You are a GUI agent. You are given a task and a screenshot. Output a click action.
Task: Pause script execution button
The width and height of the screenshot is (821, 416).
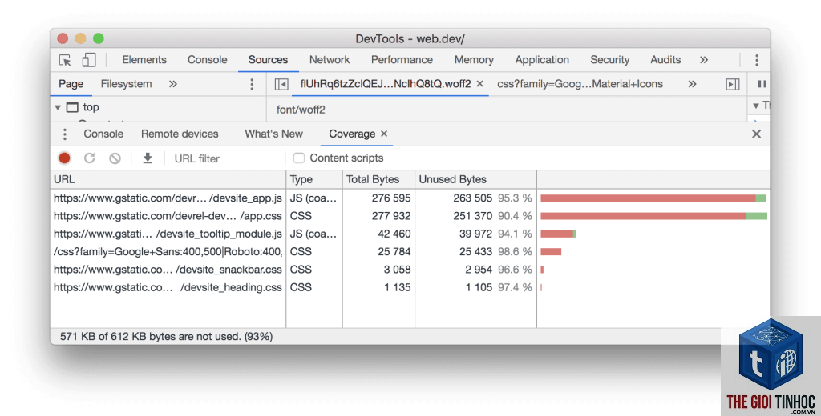tap(762, 84)
